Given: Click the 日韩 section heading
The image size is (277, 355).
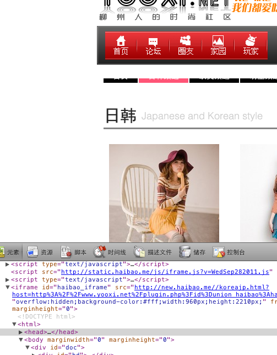Looking at the screenshot, I should (121, 116).
